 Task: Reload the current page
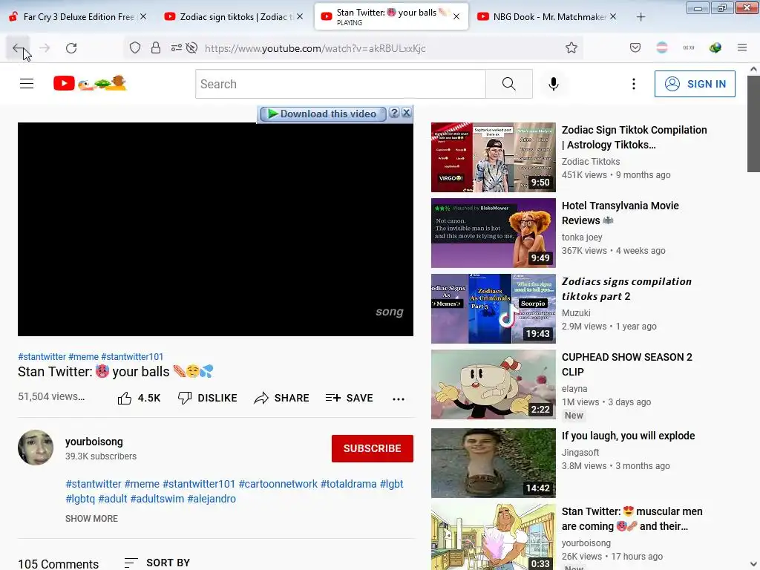pos(71,48)
